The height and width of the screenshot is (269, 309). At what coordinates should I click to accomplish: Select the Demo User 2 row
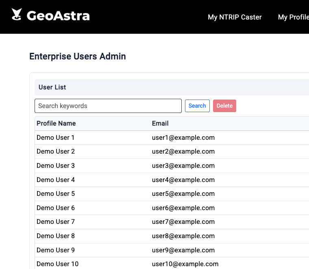[x=172, y=152]
